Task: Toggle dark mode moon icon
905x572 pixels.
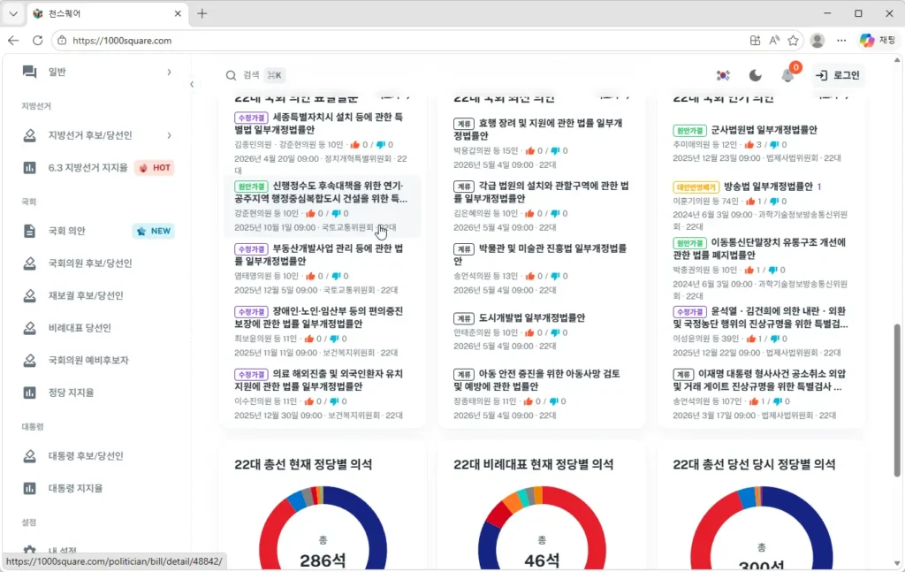Action: pyautogui.click(x=755, y=75)
